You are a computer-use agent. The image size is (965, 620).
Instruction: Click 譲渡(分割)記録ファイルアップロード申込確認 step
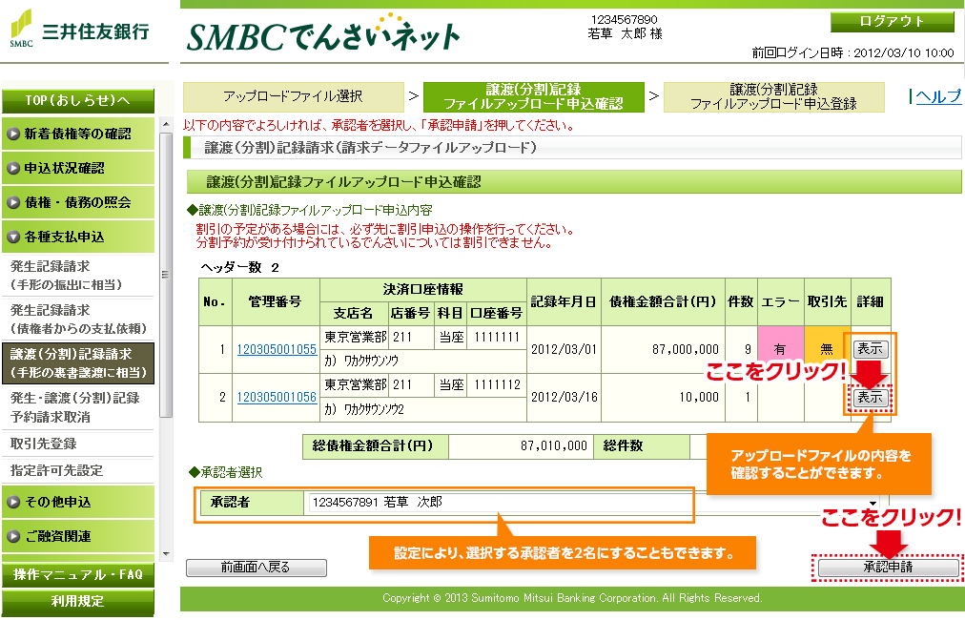534,96
